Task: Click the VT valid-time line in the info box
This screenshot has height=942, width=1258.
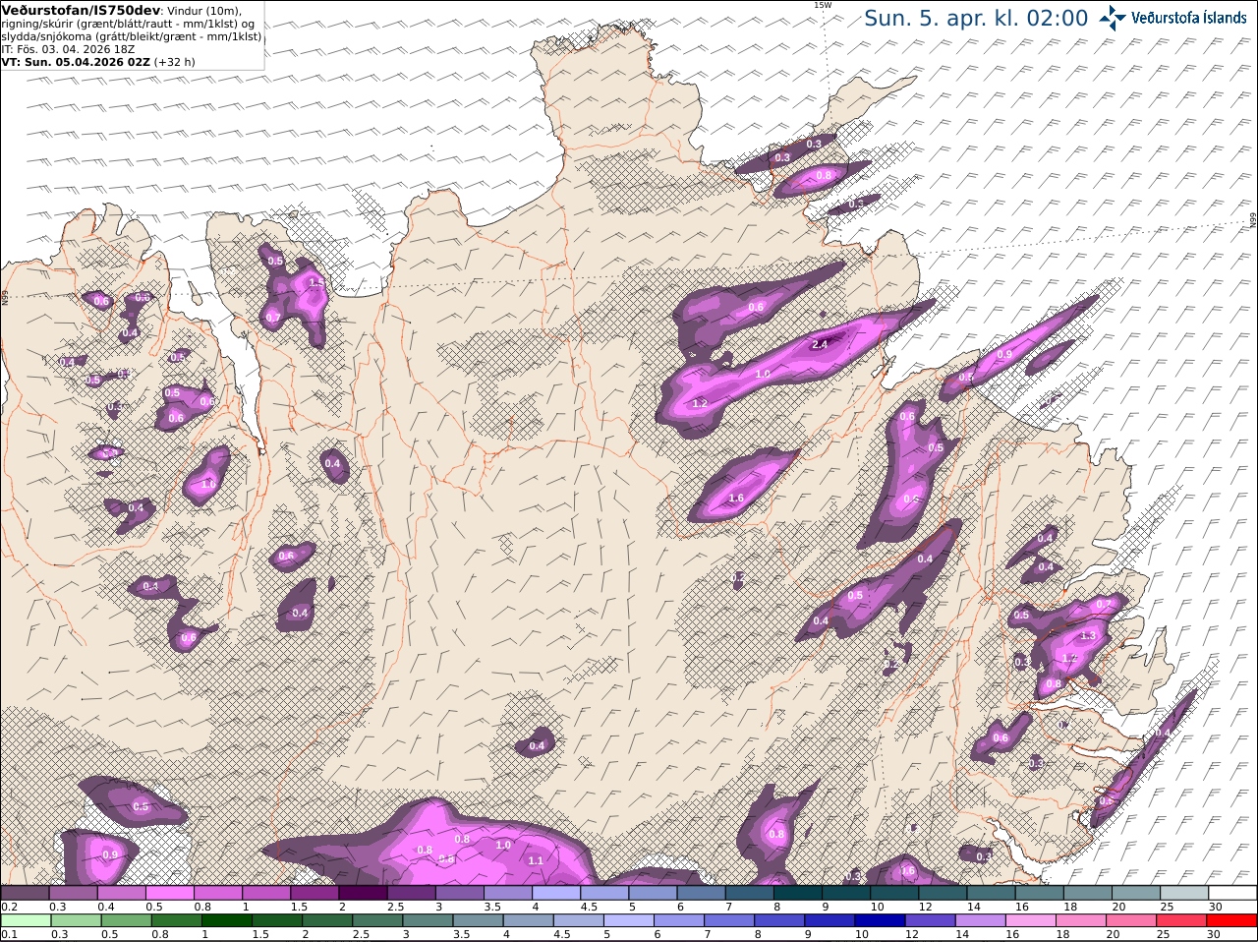Action: pos(98,61)
